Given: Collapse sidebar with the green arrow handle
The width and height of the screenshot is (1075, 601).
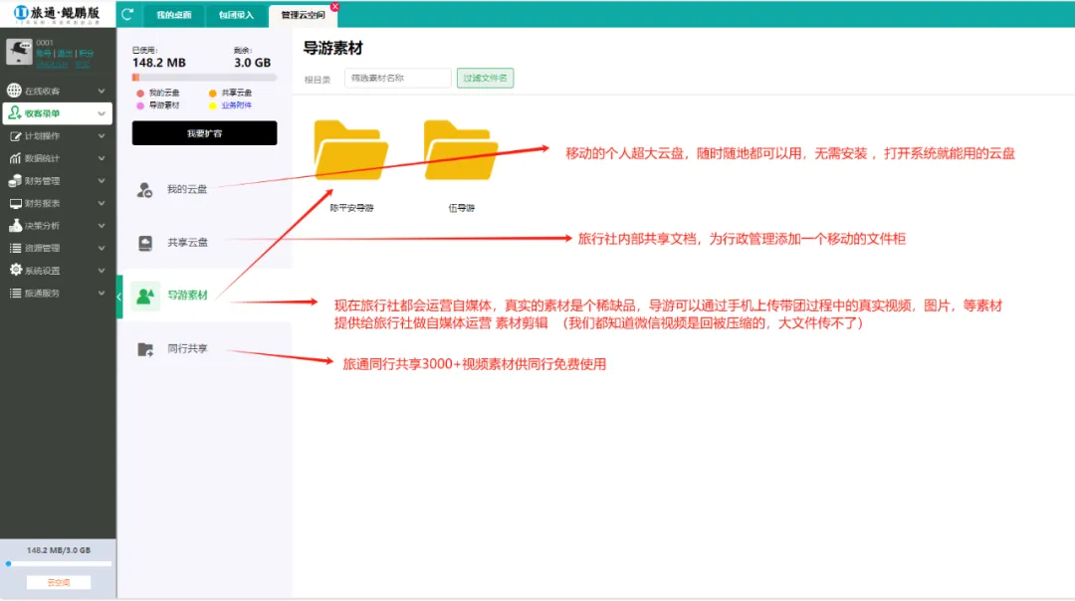Looking at the screenshot, I should (119, 297).
